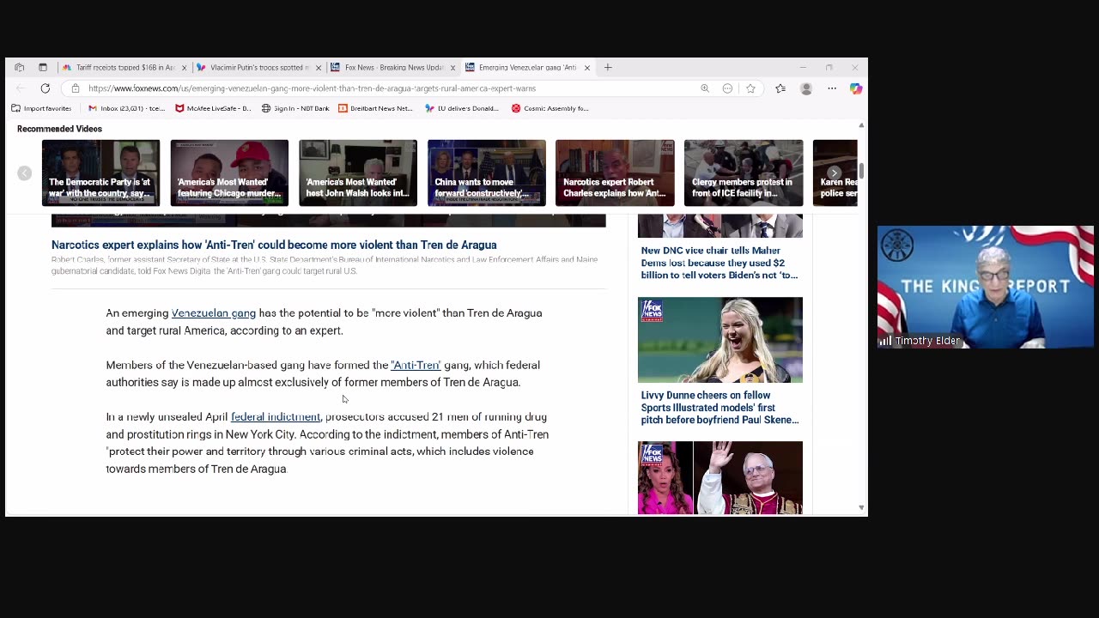Follow the 'Anti-Tren' link in article
1099x618 pixels.
click(416, 365)
